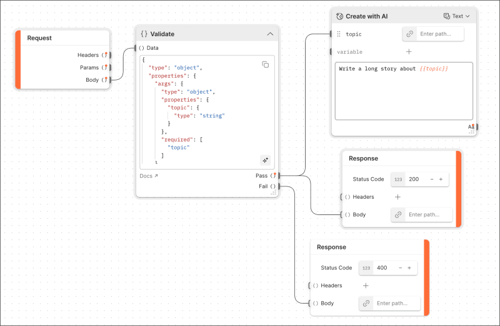Increase status code 400 with plus
500x326 pixels.
pos(409,268)
